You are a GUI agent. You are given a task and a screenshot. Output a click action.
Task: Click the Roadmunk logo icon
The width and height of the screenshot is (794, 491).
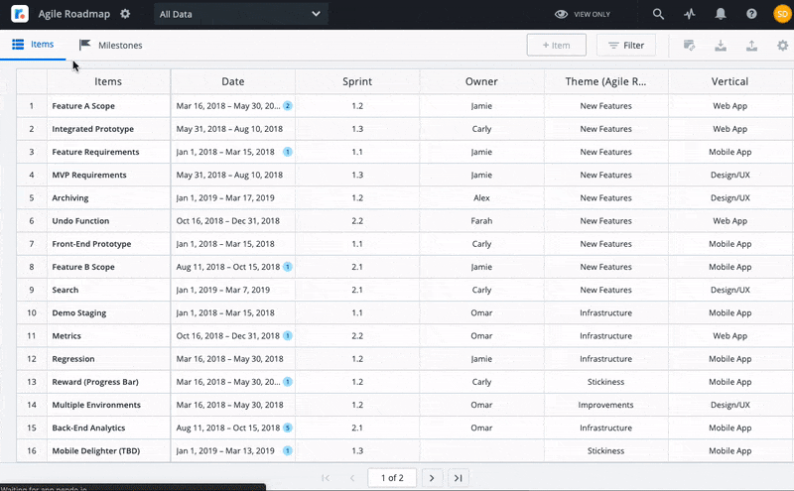(20, 14)
